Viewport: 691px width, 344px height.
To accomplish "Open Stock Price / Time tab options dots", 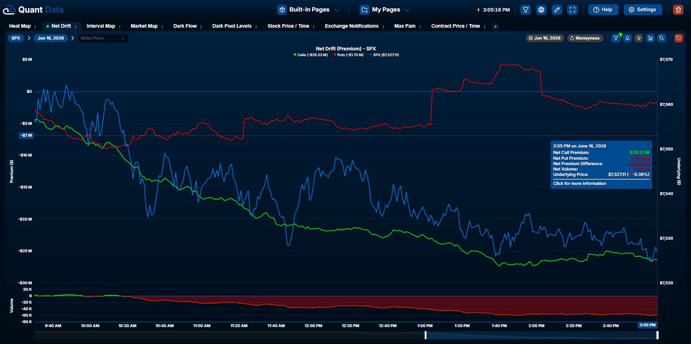I will coord(315,26).
